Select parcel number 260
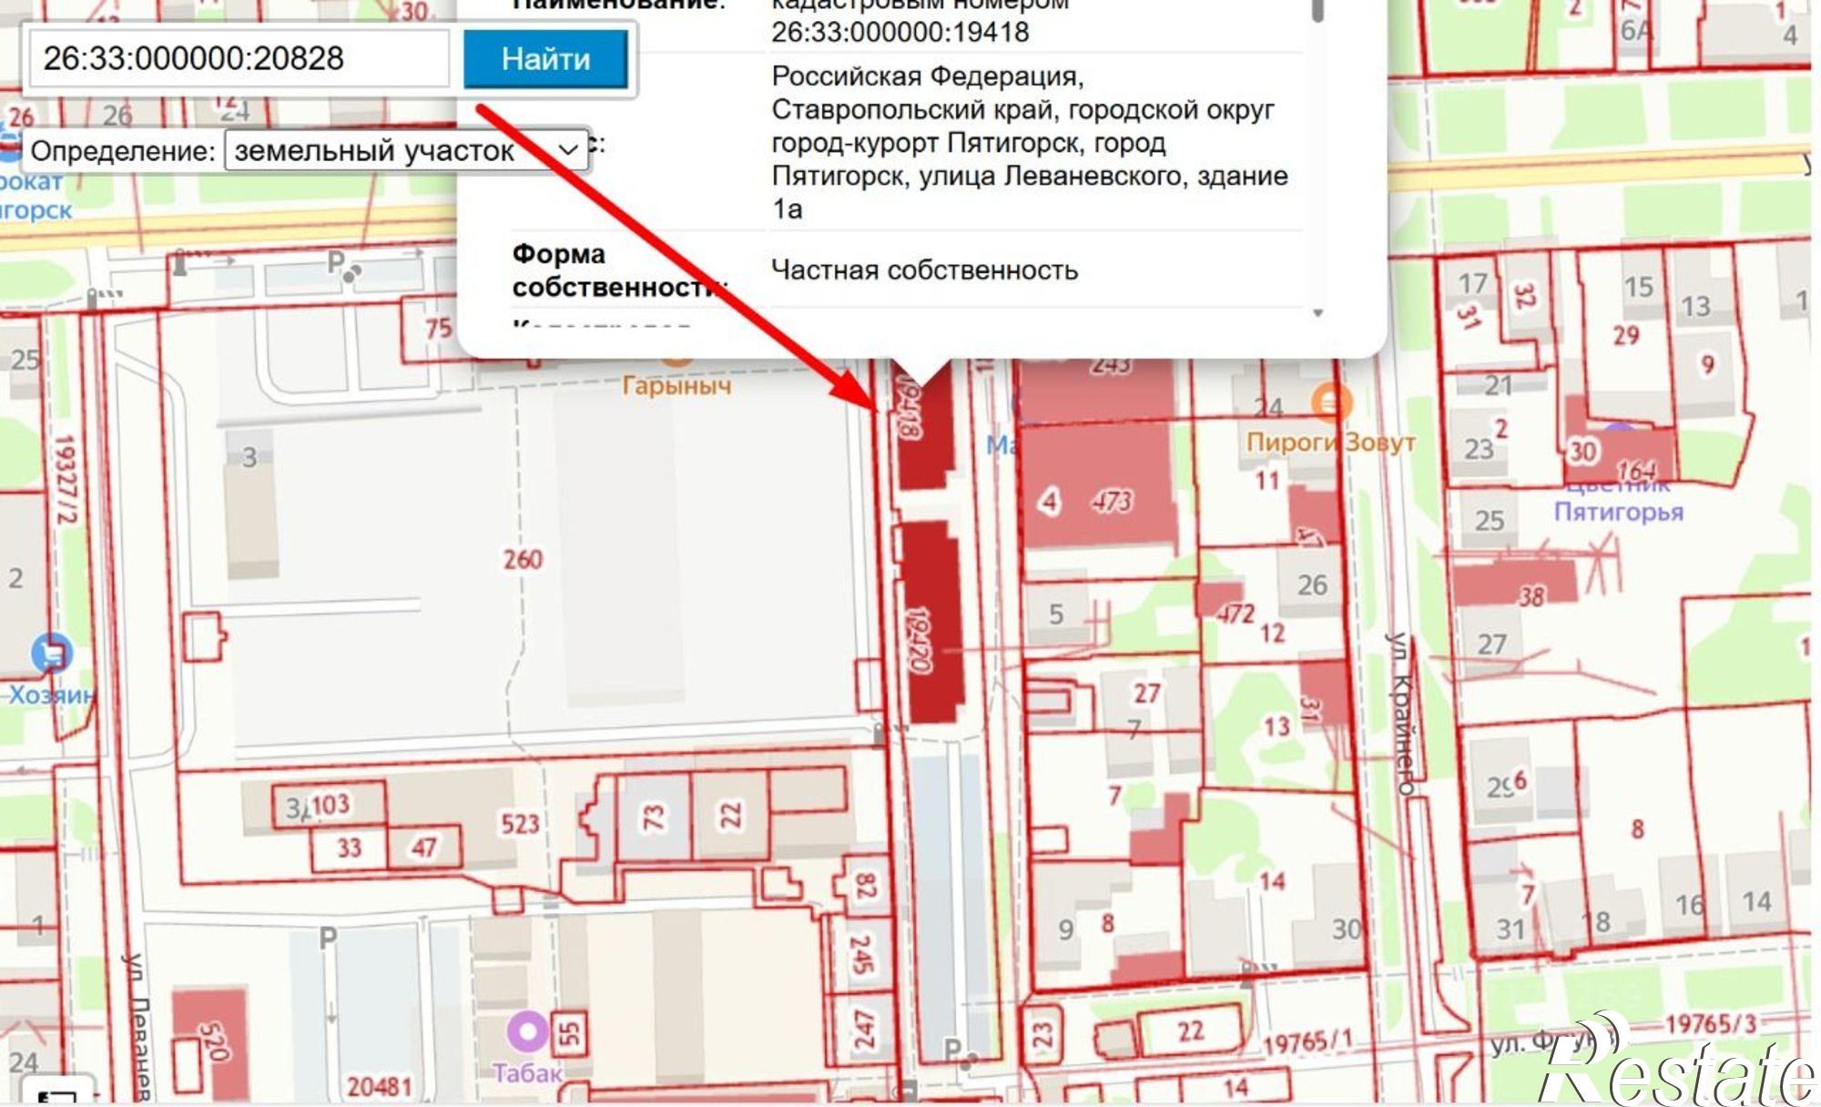Image resolution: width=1821 pixels, height=1107 pixels. pos(523,559)
